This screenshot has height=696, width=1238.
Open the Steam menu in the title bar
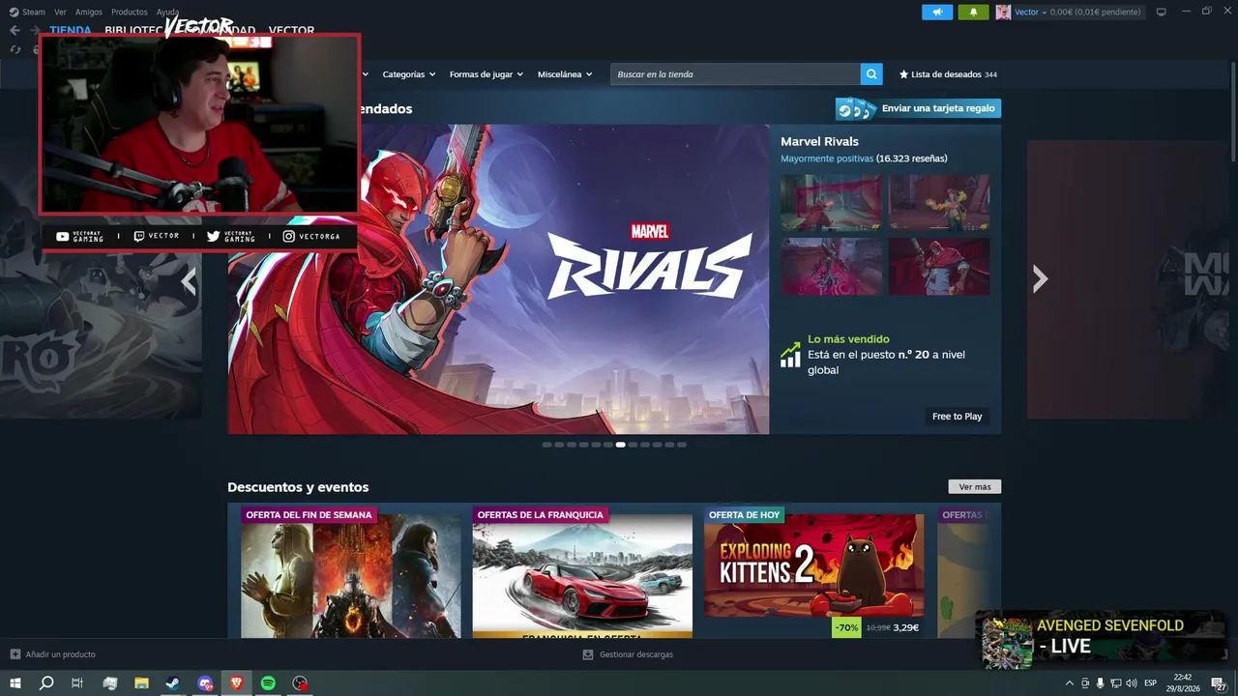tap(27, 12)
